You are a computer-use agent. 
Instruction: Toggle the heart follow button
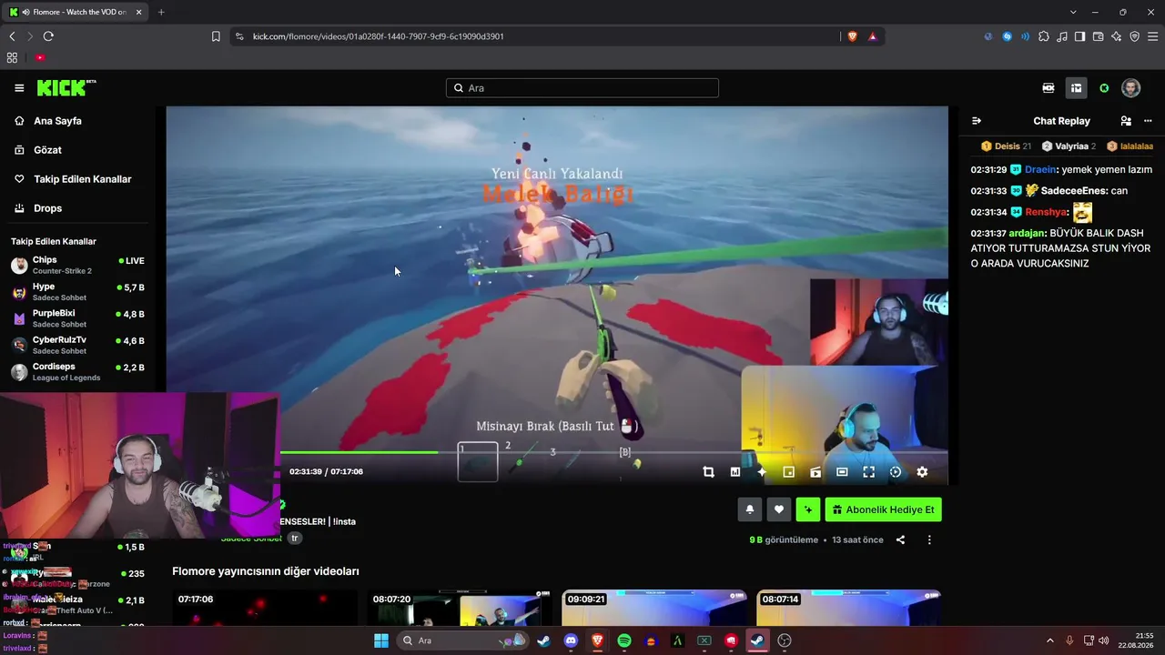[x=778, y=509]
